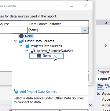Click the add data source plus icon

click(16, 91)
